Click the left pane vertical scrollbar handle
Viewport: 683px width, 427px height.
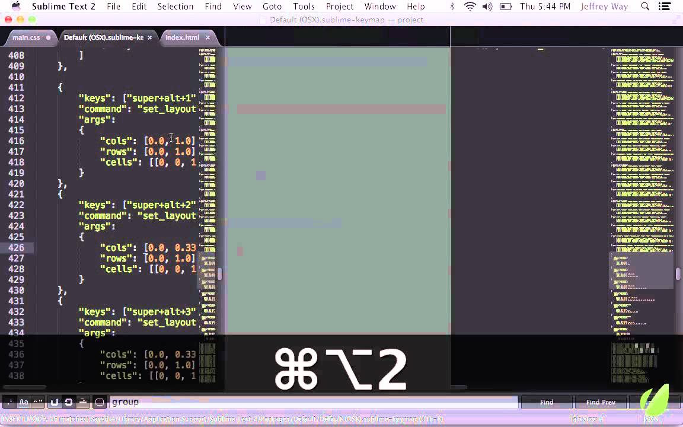coord(220,273)
